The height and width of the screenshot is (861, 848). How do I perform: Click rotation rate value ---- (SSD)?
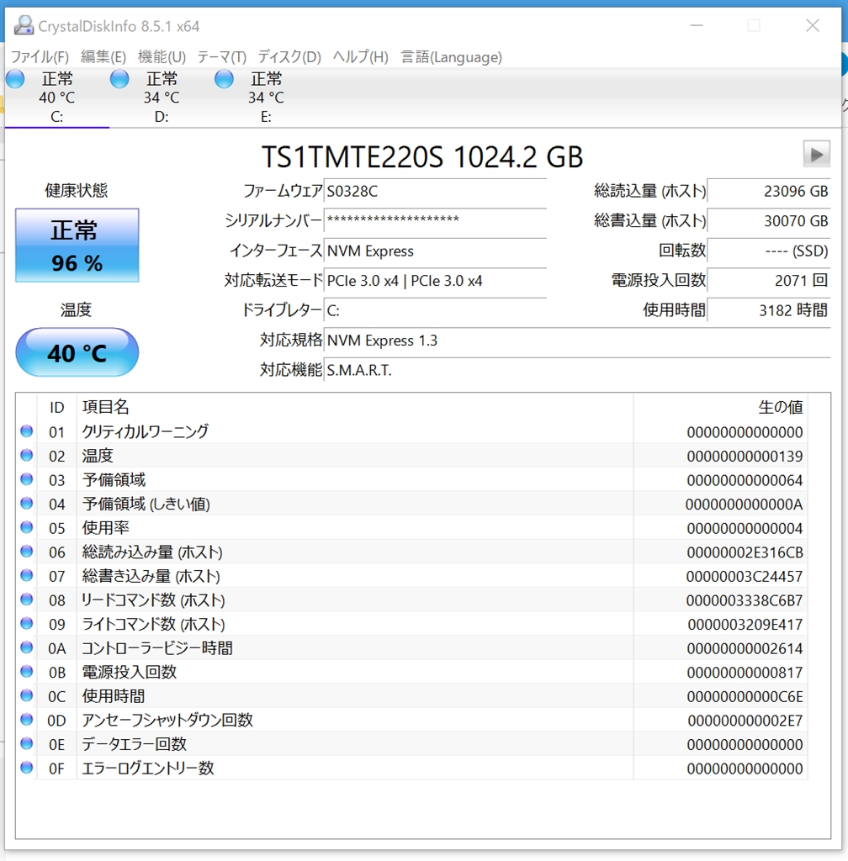769,251
